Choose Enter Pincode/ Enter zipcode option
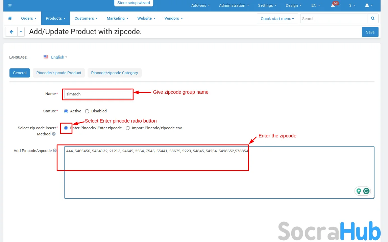Viewport: 388px width, 242px height. [66, 128]
